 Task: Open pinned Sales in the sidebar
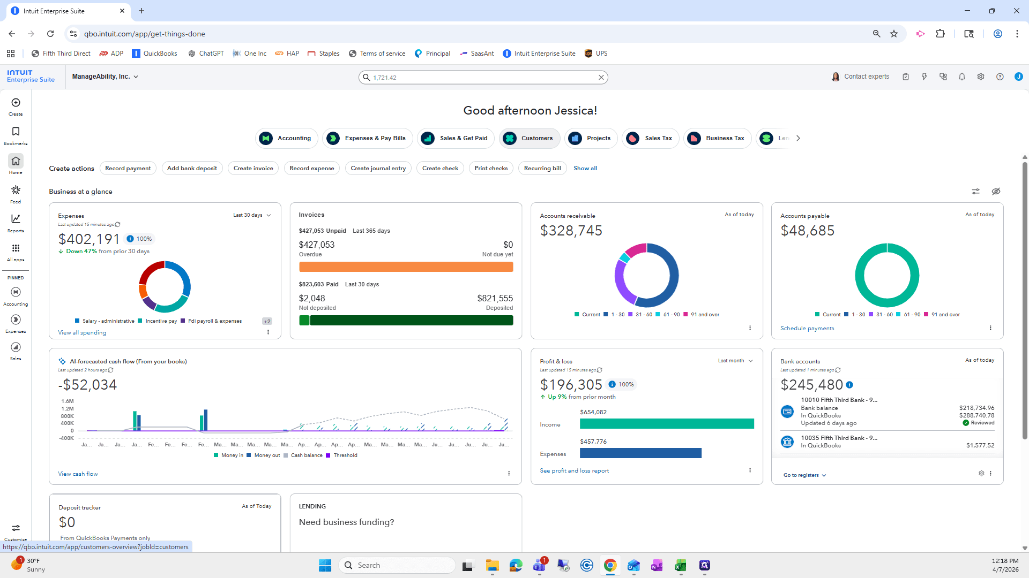coord(16,351)
